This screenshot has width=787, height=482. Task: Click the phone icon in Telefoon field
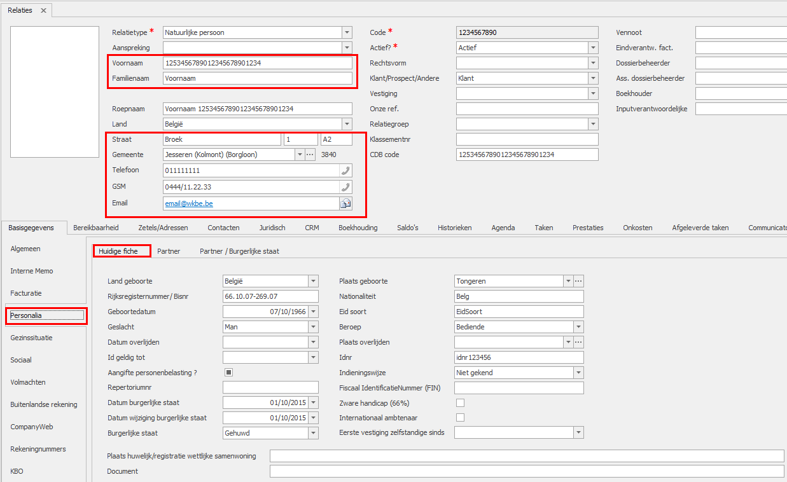tap(345, 170)
